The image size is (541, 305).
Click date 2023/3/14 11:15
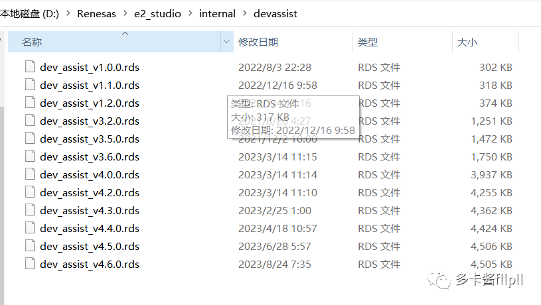[277, 156]
